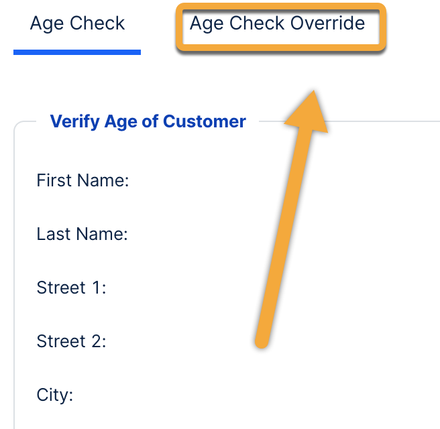Select the First Name field label
440x429 pixels.
82,180
